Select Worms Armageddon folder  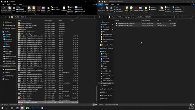click(26, 23)
